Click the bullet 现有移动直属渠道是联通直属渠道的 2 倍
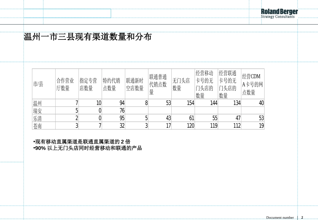 [x=82, y=142]
